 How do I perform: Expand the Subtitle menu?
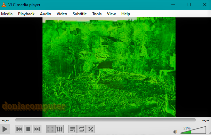(x=80, y=14)
